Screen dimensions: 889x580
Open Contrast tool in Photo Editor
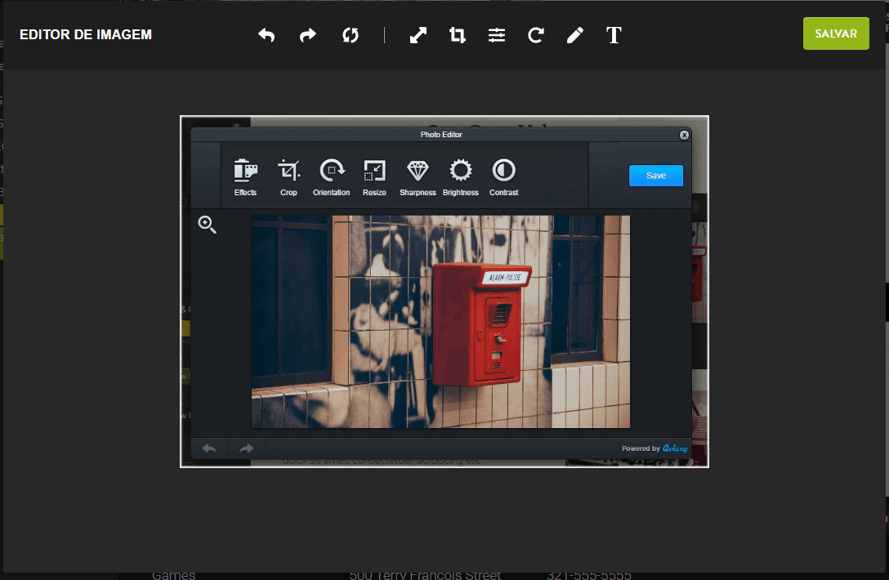click(503, 177)
